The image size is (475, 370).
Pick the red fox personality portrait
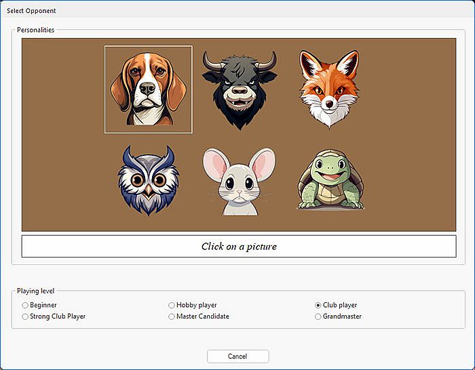329,89
